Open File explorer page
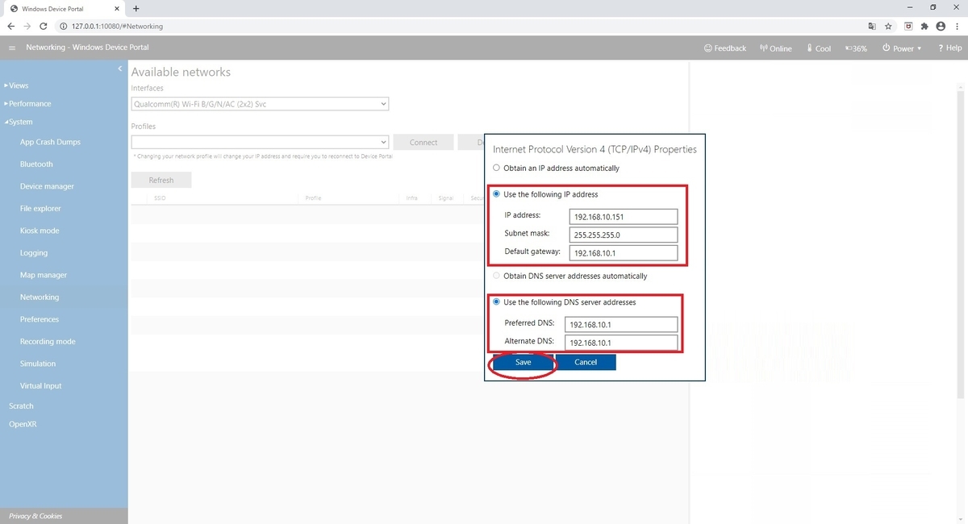 click(40, 209)
